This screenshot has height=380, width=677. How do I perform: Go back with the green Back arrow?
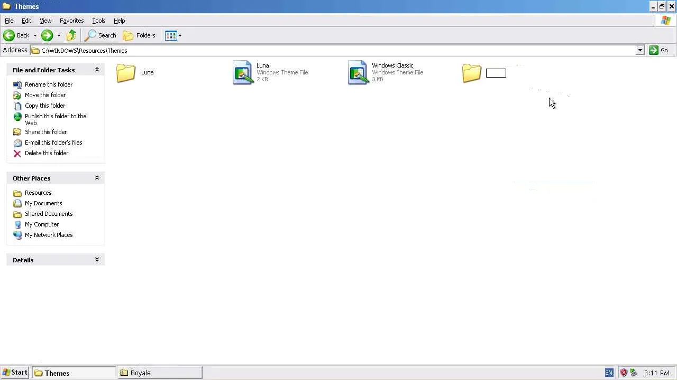[x=9, y=35]
